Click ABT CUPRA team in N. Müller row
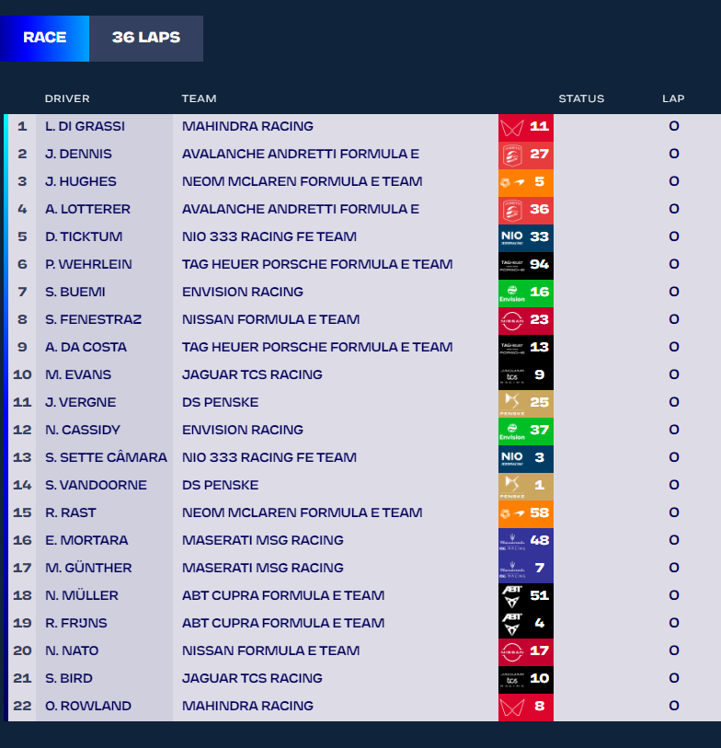 tap(282, 596)
